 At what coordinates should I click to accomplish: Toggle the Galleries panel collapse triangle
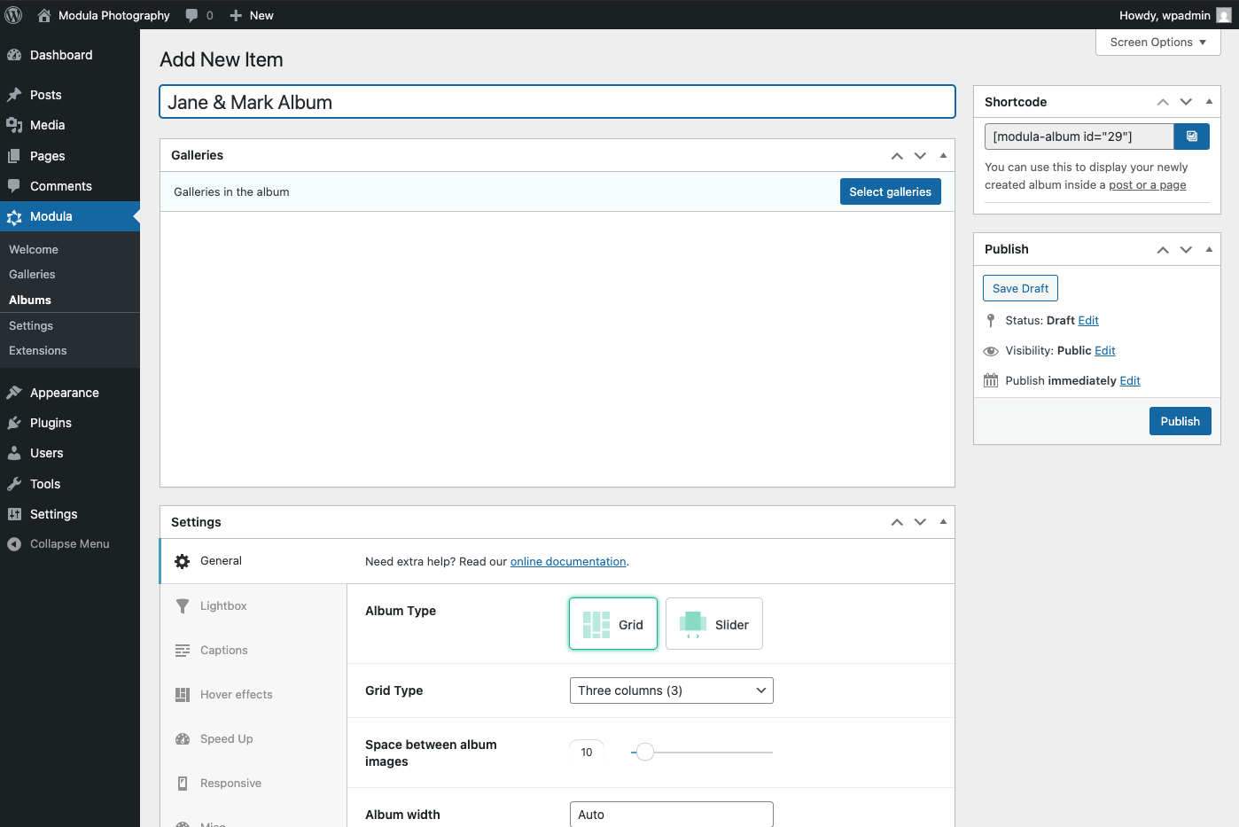(943, 155)
